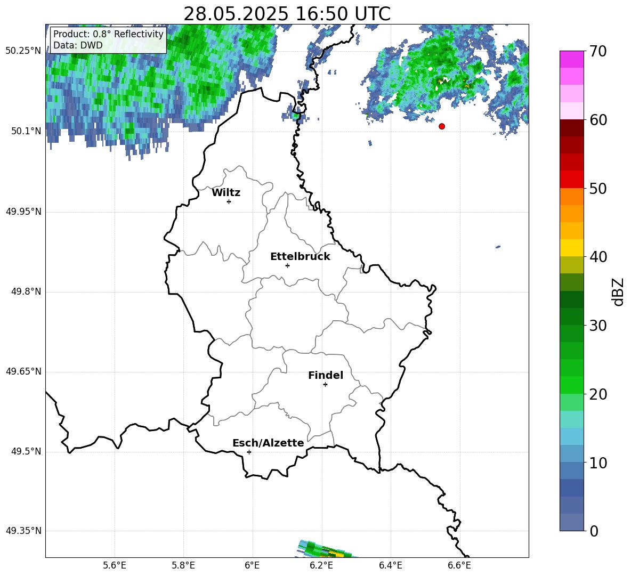Viewport: 631px width, 576px height.
Task: Click the dark red colorbar swatch below 60
Action: (572, 128)
